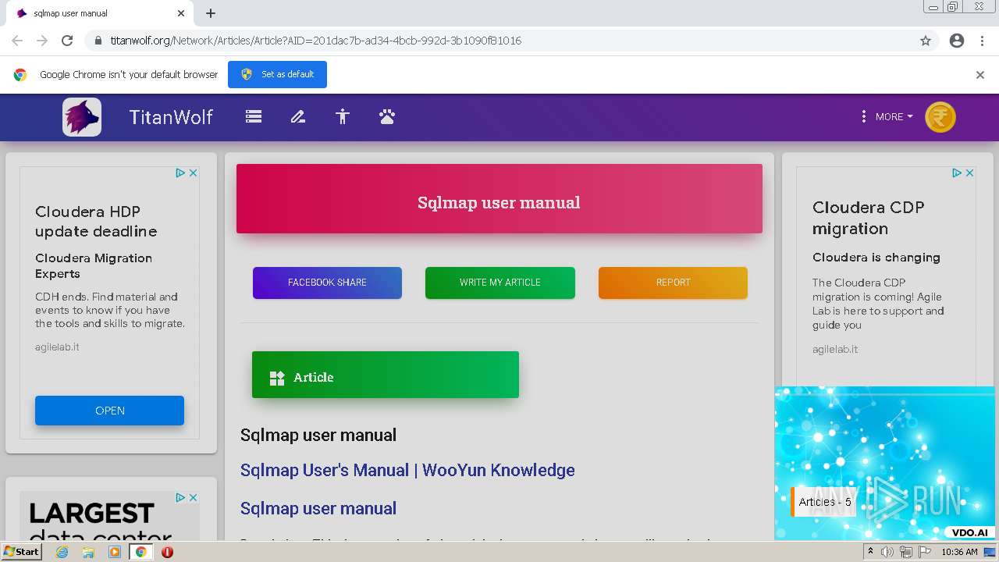Click the Set as default button
This screenshot has height=562, width=999.
277,74
